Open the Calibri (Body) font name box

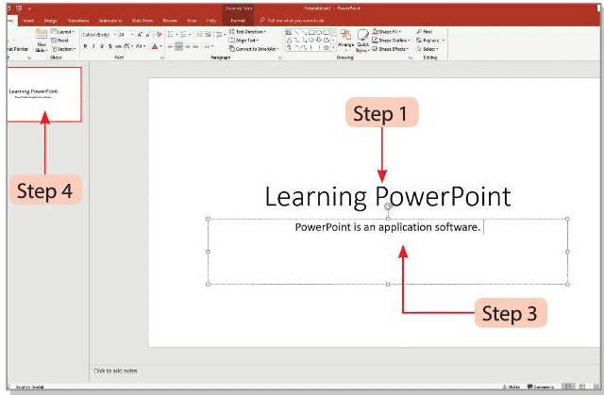pyautogui.click(x=99, y=35)
